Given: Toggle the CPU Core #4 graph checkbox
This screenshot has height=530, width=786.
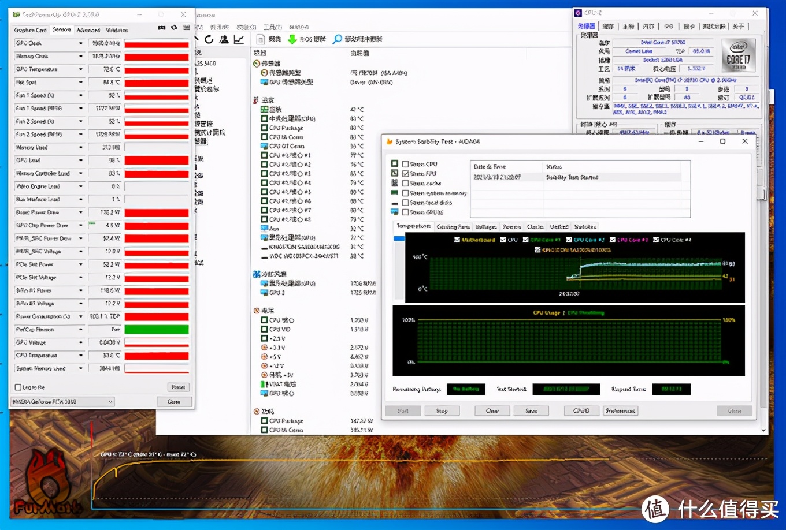Looking at the screenshot, I should click(x=656, y=240).
